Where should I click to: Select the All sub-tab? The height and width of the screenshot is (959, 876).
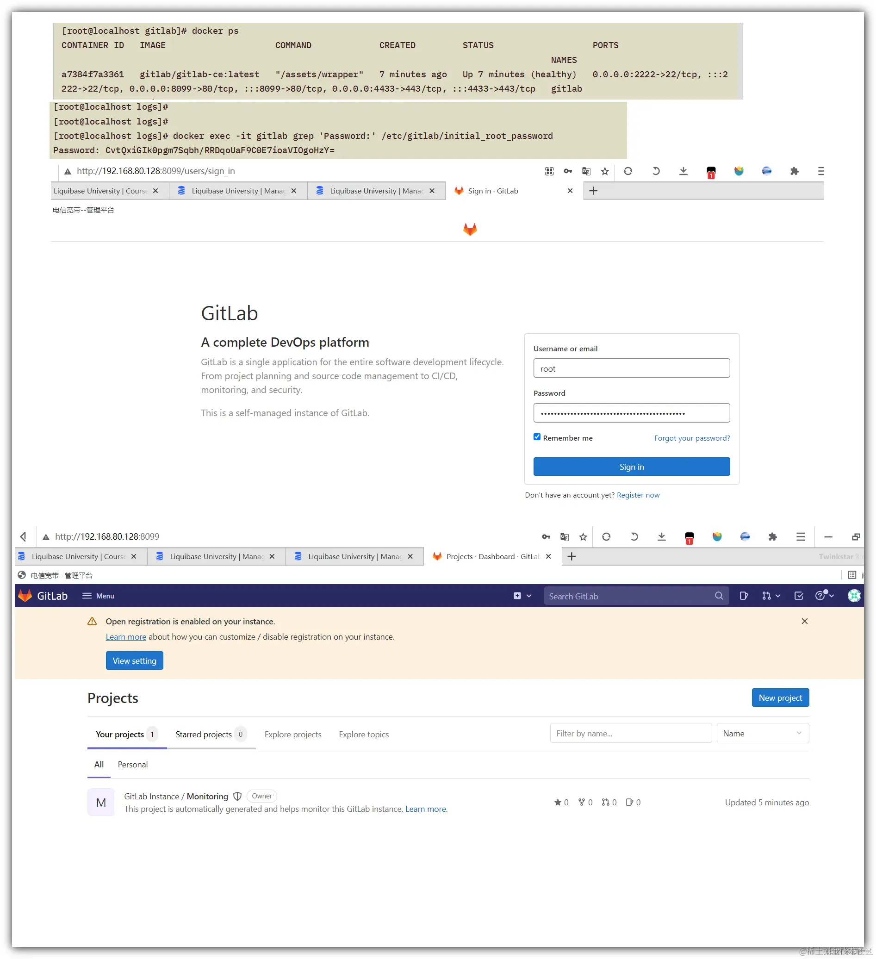99,765
